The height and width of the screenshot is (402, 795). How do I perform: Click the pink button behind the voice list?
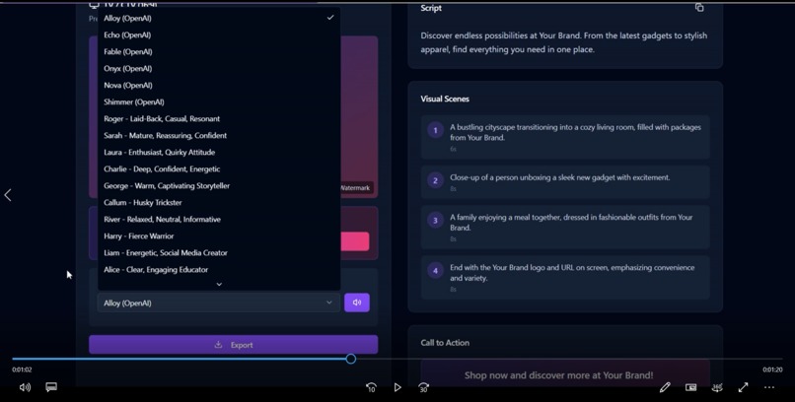355,241
